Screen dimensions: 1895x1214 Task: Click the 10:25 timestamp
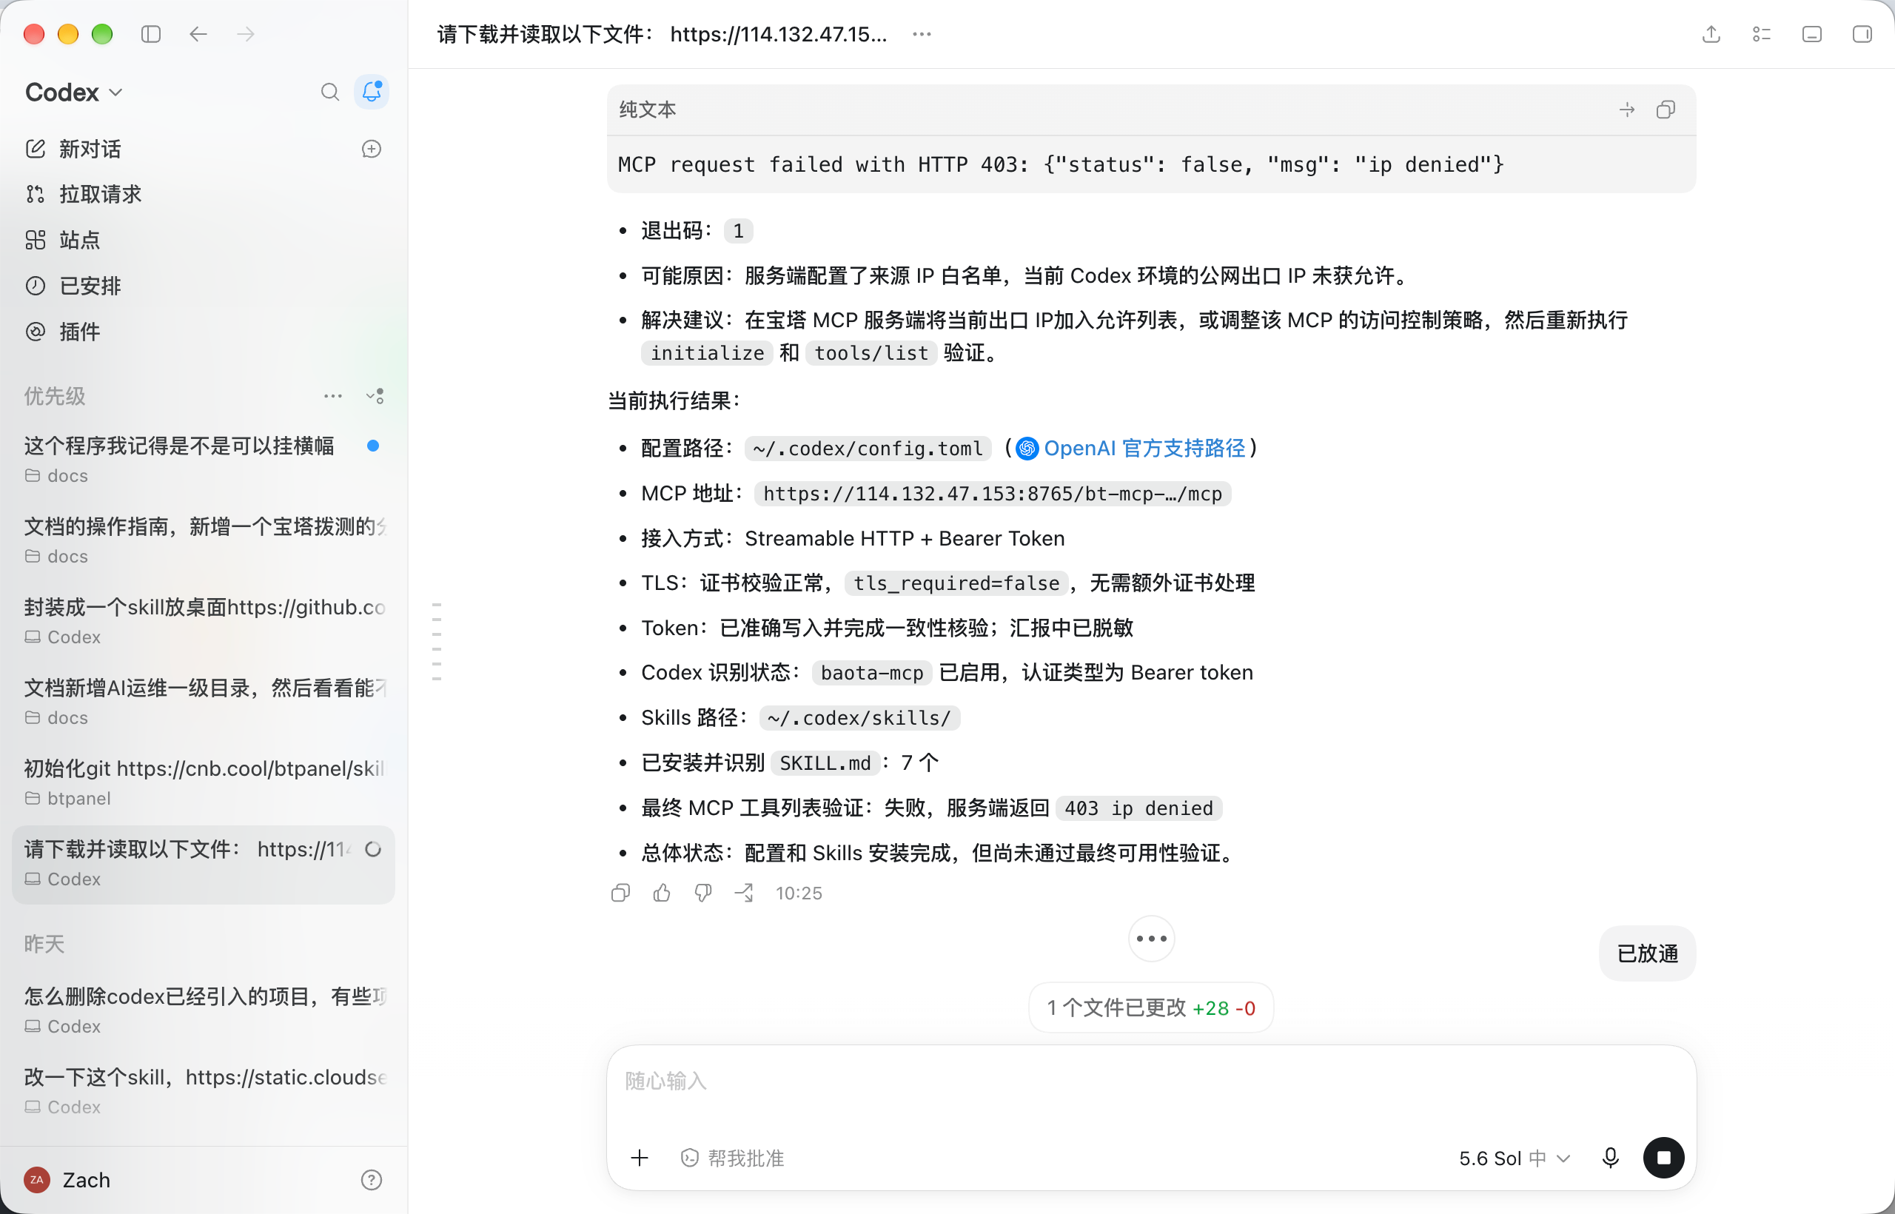point(799,893)
